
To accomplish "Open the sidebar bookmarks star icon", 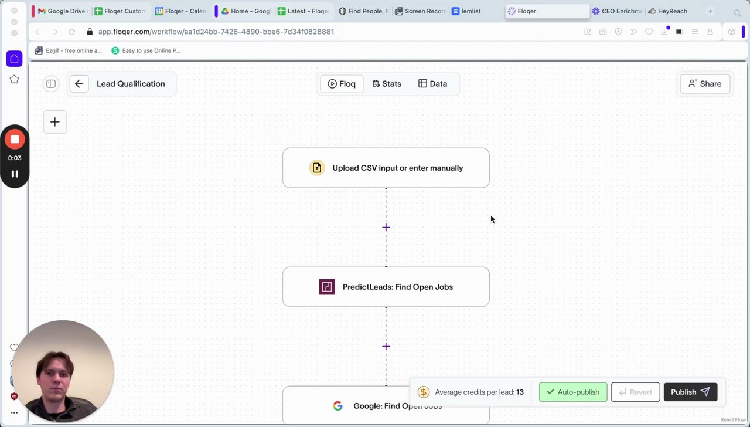I will [15, 79].
